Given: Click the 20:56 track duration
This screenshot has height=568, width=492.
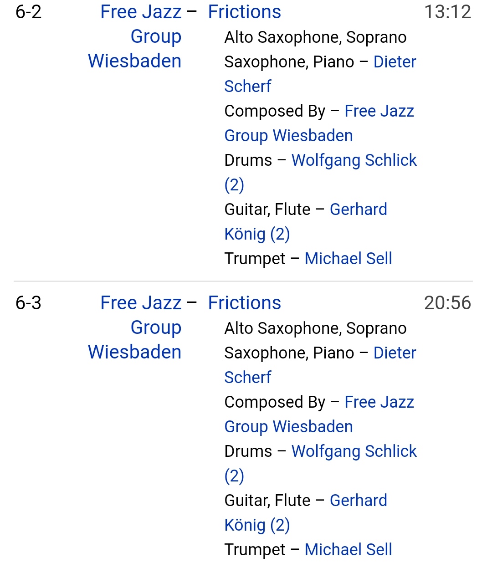Looking at the screenshot, I should coord(447,303).
